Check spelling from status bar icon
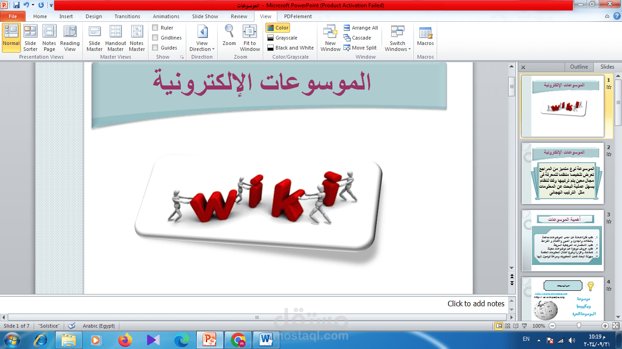The width and height of the screenshot is (622, 349). point(71,326)
